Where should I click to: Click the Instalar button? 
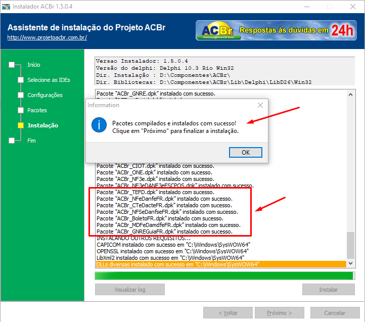[x=328, y=290]
